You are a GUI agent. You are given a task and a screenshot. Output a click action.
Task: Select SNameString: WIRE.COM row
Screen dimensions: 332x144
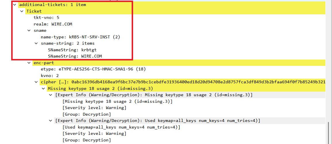[75, 56]
